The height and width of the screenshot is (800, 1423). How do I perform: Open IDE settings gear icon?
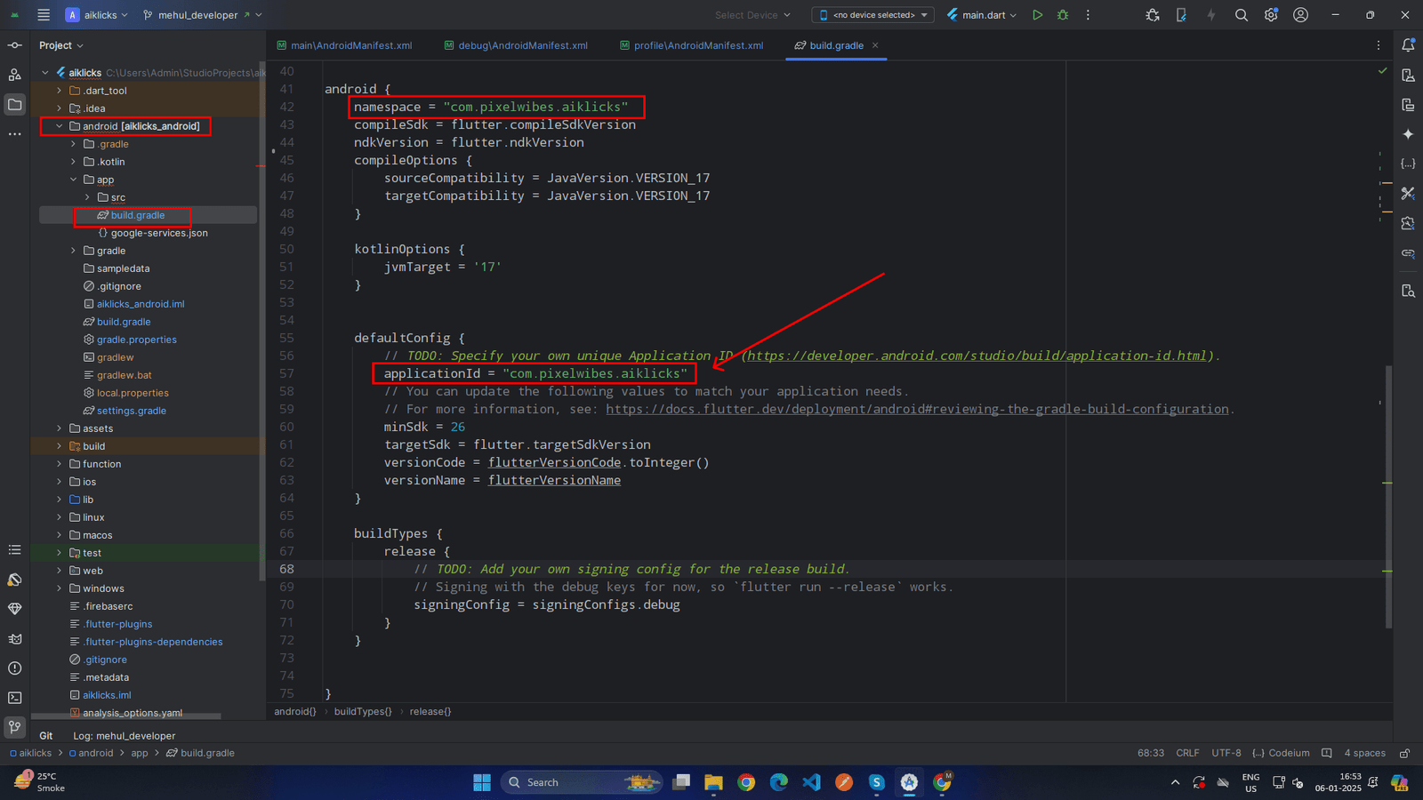coord(1271,15)
